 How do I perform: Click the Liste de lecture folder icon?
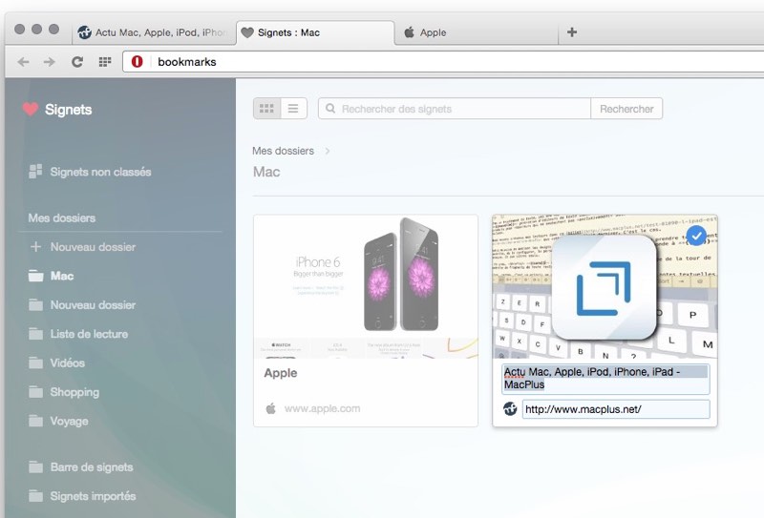35,334
